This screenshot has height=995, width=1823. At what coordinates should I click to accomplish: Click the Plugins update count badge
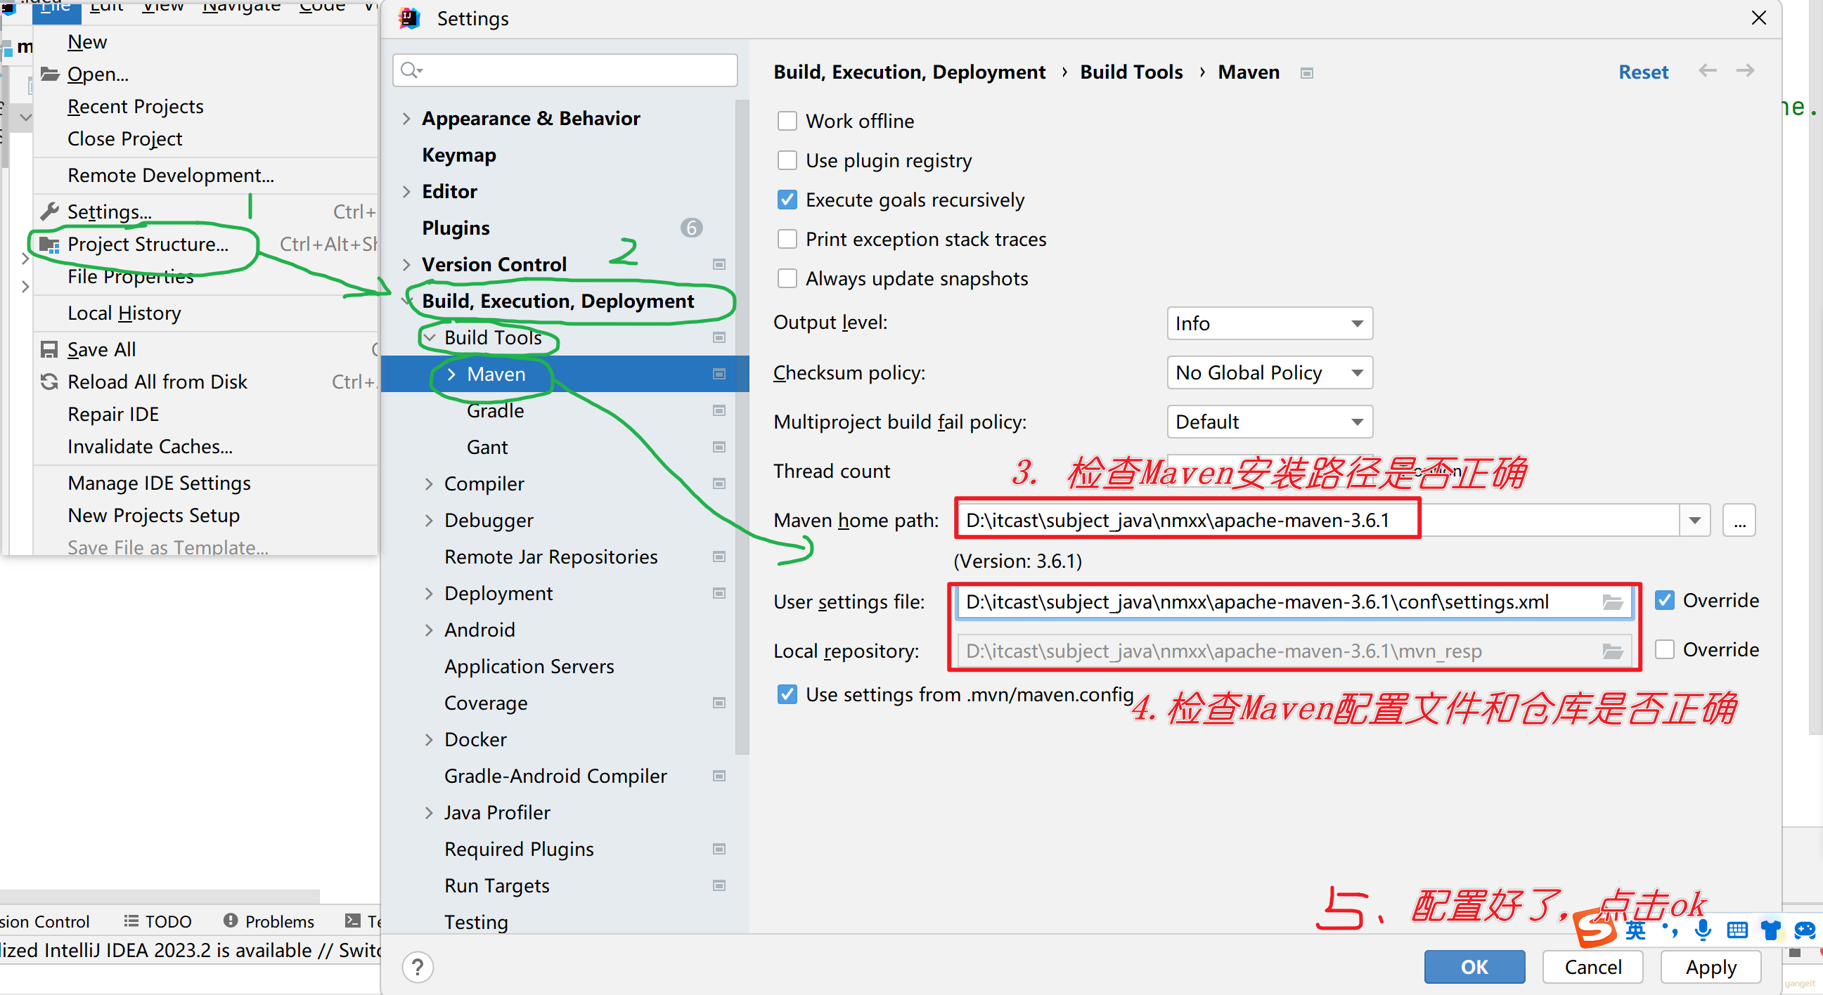click(x=691, y=228)
